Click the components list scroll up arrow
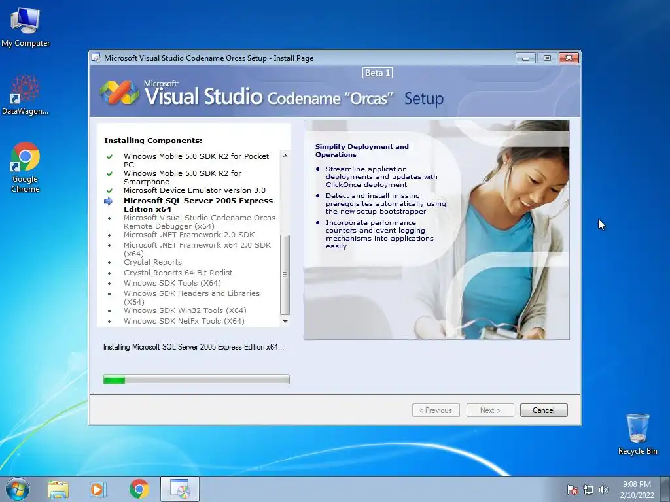This screenshot has width=670, height=502. [285, 156]
